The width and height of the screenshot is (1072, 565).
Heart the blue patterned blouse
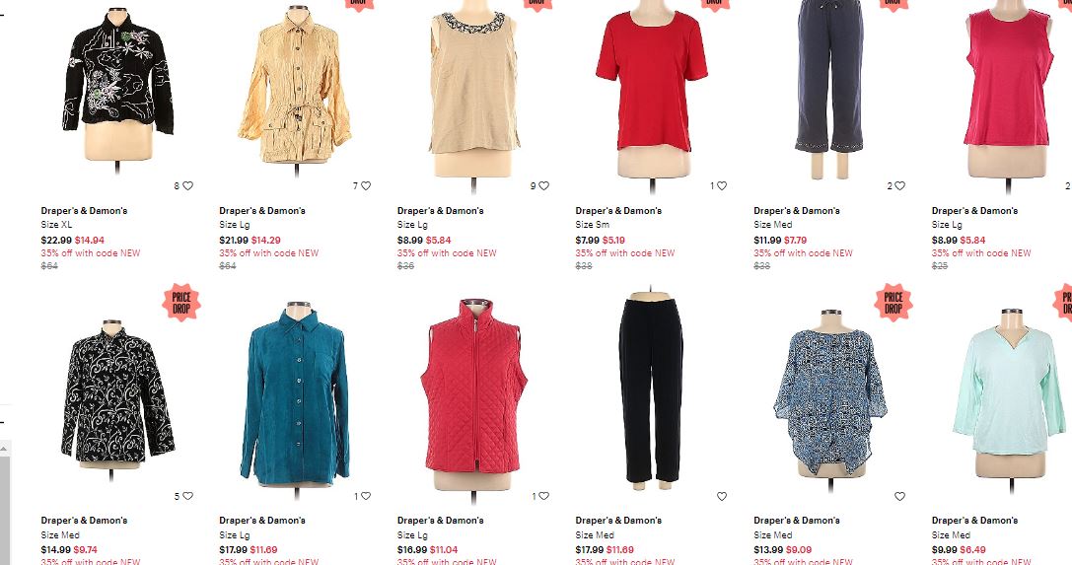point(899,497)
